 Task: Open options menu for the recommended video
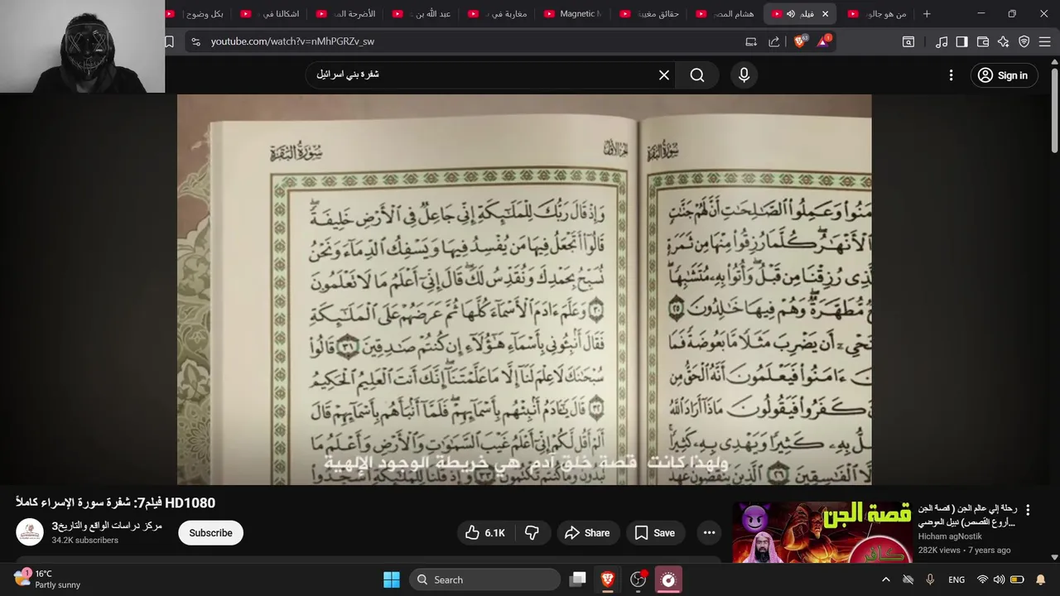click(1028, 510)
